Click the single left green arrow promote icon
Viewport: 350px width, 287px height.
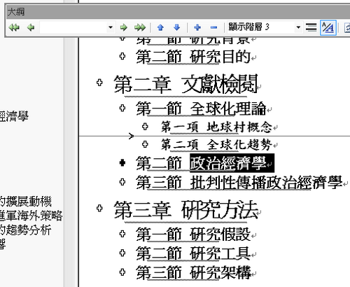[31, 27]
